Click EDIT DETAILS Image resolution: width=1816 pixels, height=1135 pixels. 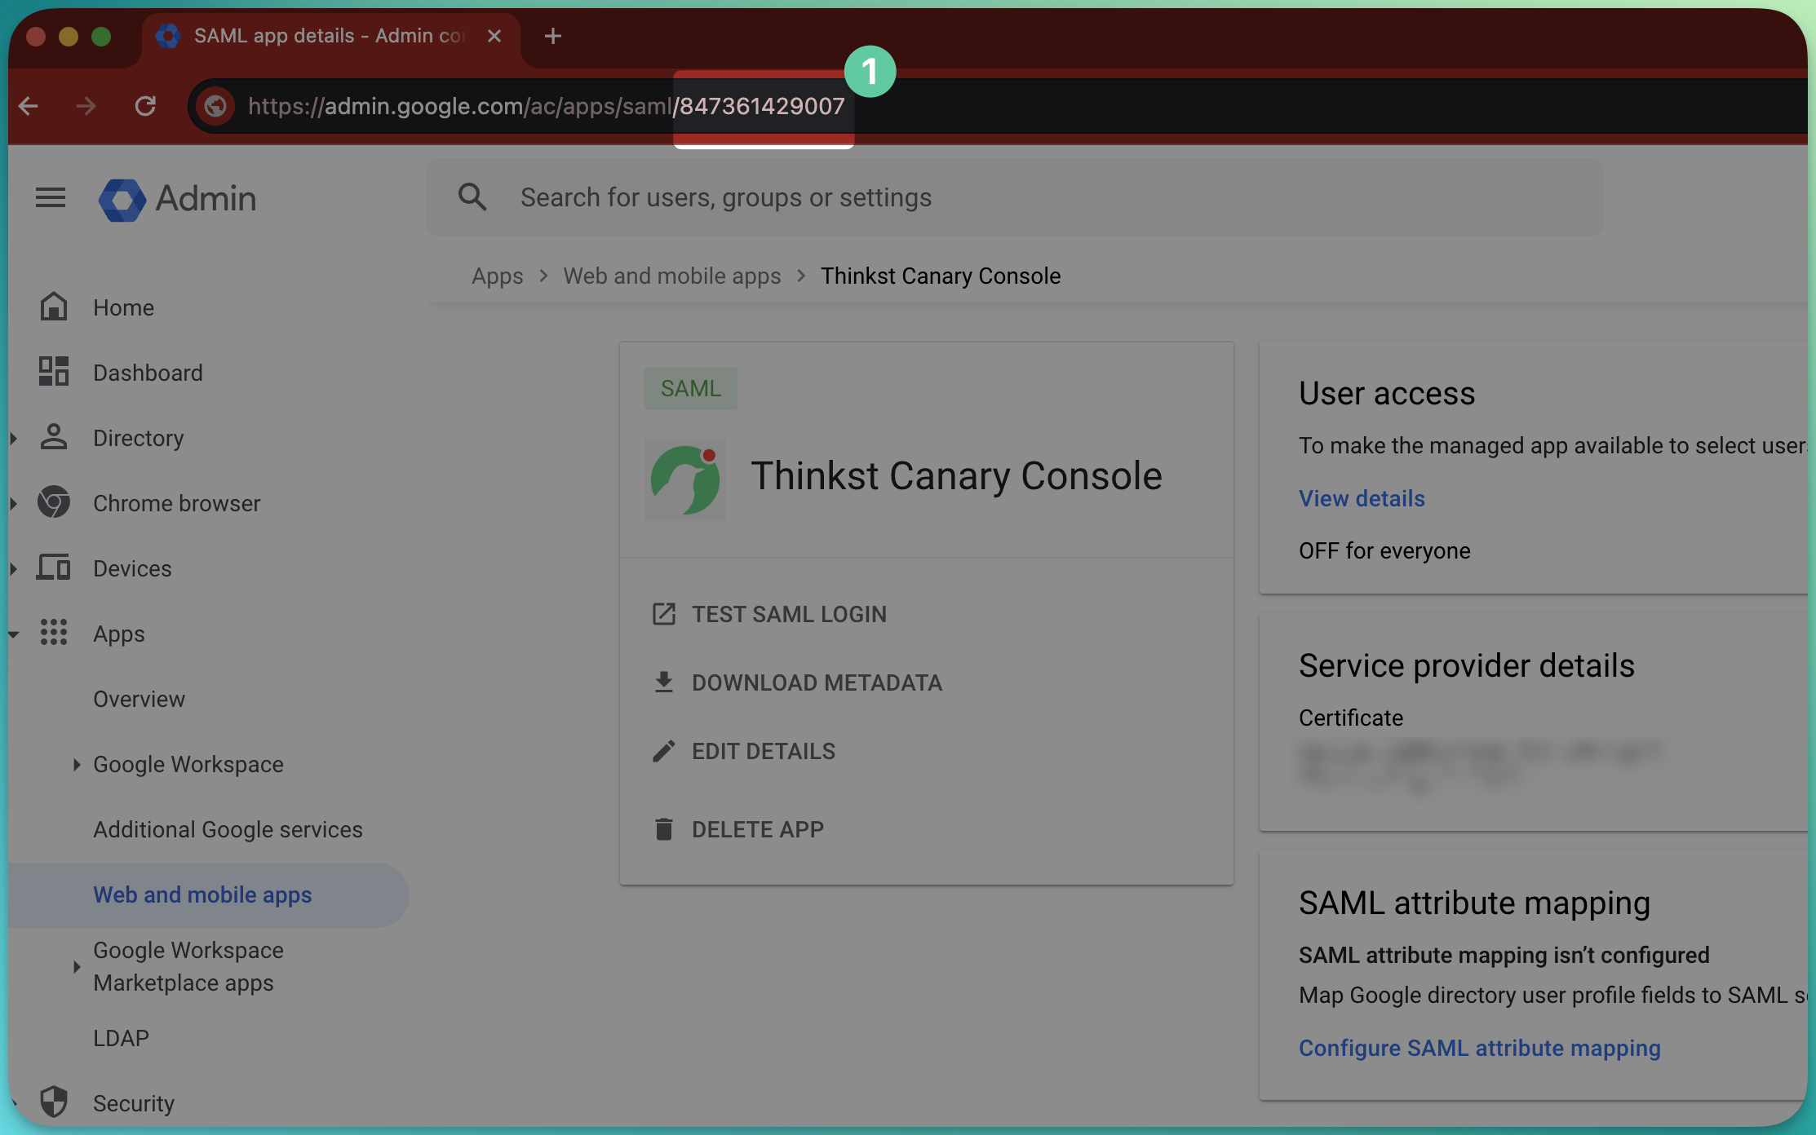tap(764, 751)
